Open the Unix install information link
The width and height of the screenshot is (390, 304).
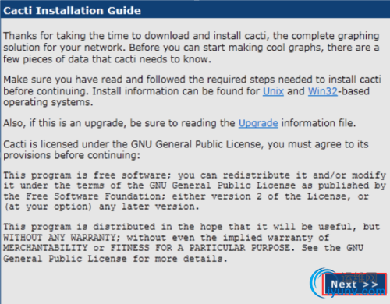pyautogui.click(x=273, y=91)
